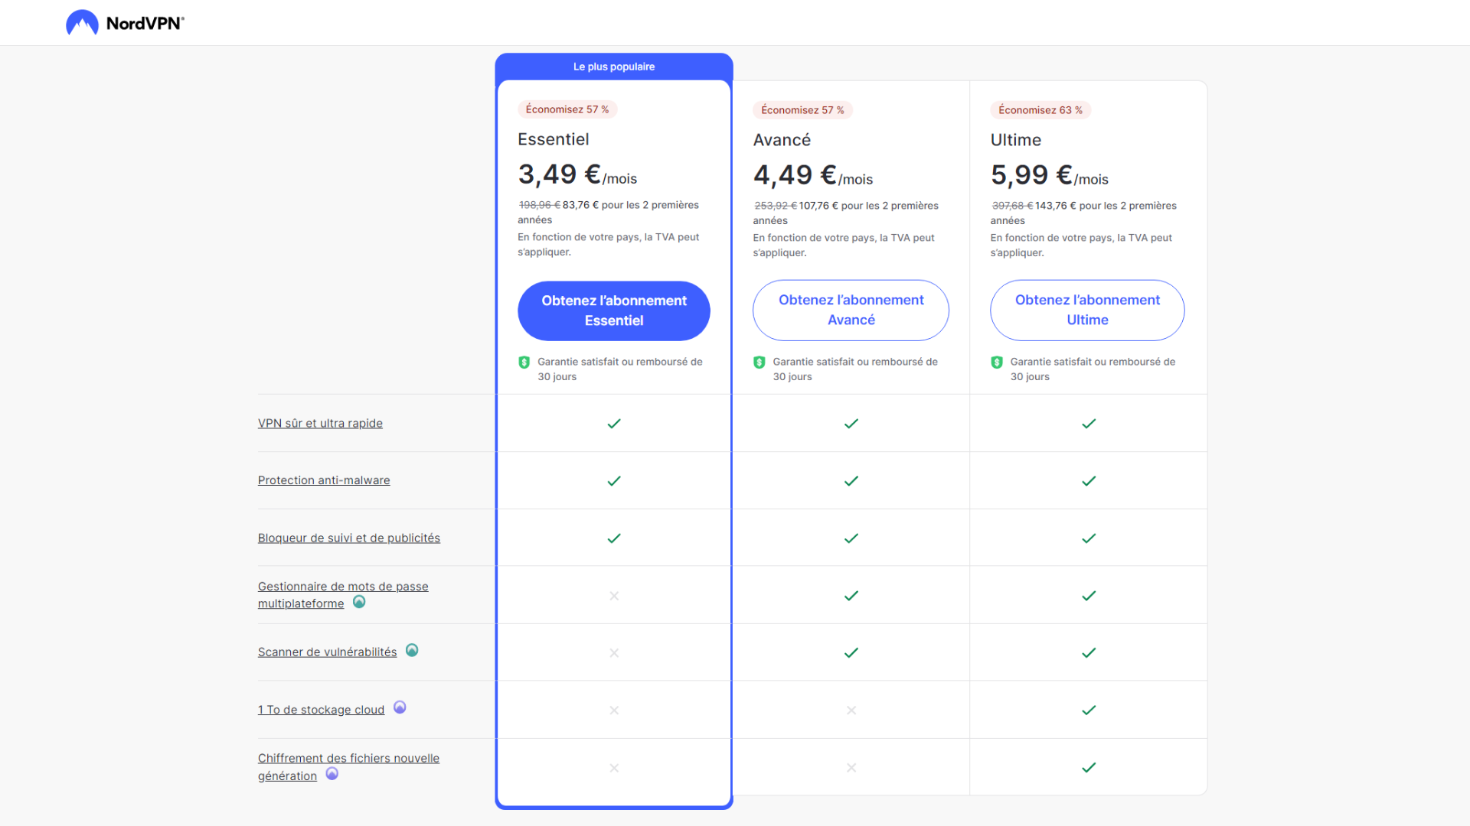Click Avancé checkmark for Protection anti-malware
Screen dimensions: 1470x826
851,481
